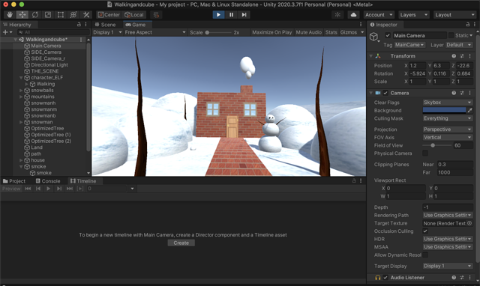Click the Pause button

click(231, 15)
